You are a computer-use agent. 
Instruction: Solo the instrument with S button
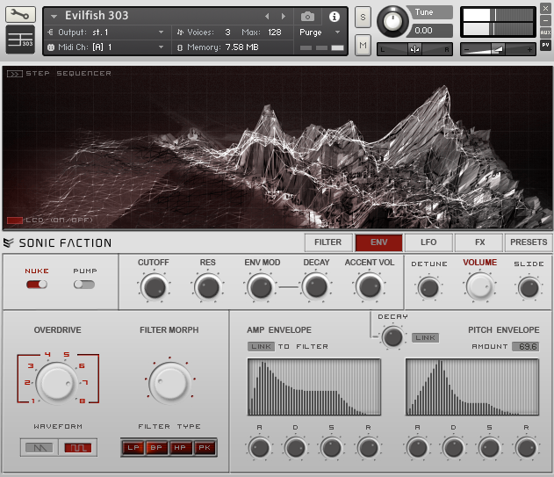click(363, 18)
